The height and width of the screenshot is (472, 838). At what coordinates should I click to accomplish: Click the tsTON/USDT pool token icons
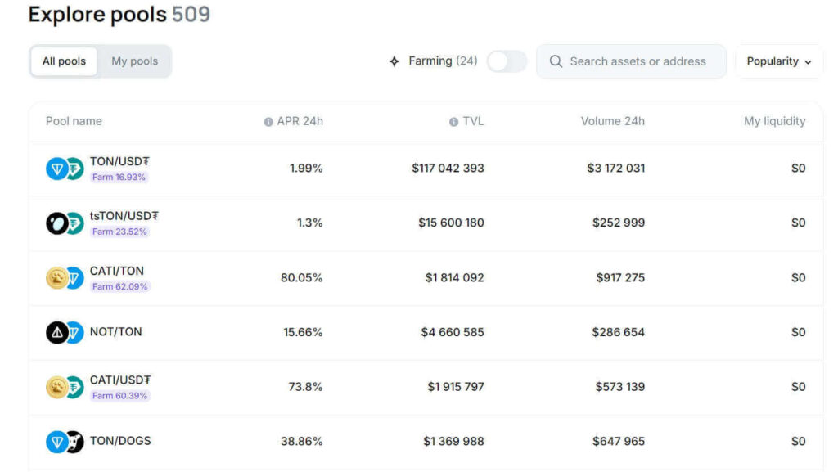point(65,223)
